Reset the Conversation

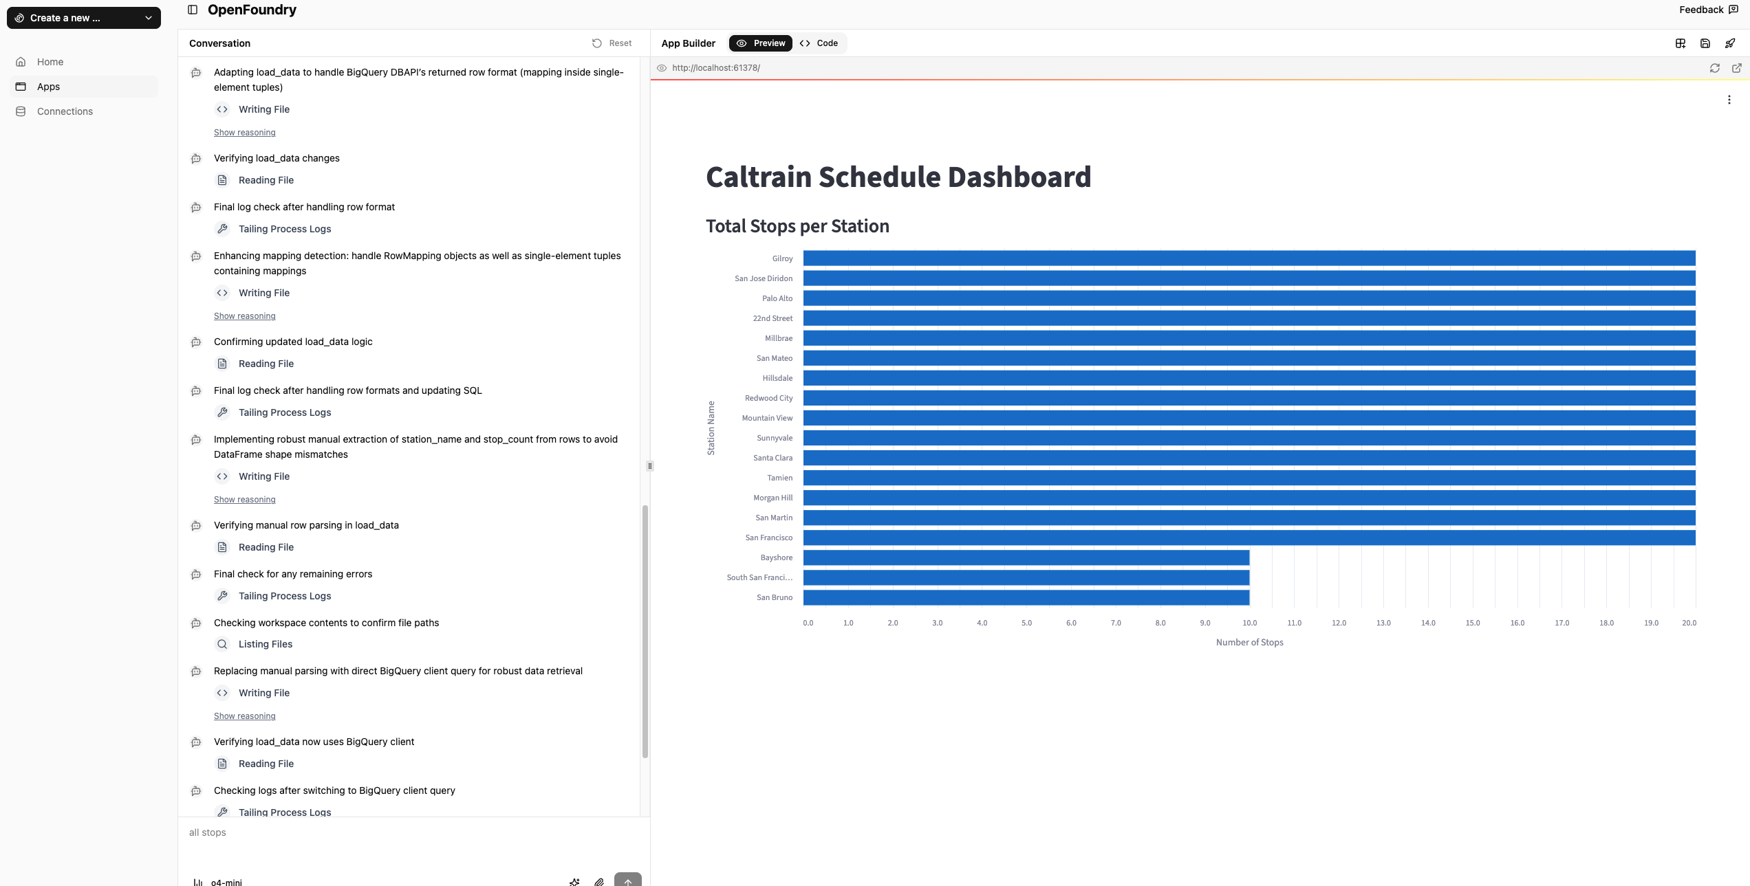point(611,43)
